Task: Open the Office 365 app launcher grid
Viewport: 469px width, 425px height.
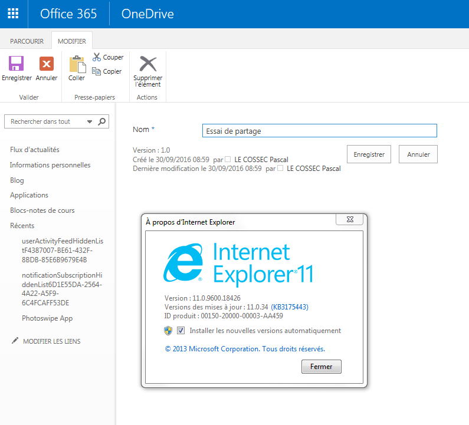Action: (x=13, y=14)
